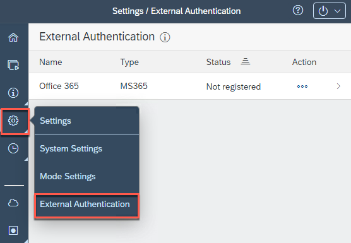This screenshot has height=243, width=351.
Task: Open the information sidebar icon
Action: click(13, 93)
